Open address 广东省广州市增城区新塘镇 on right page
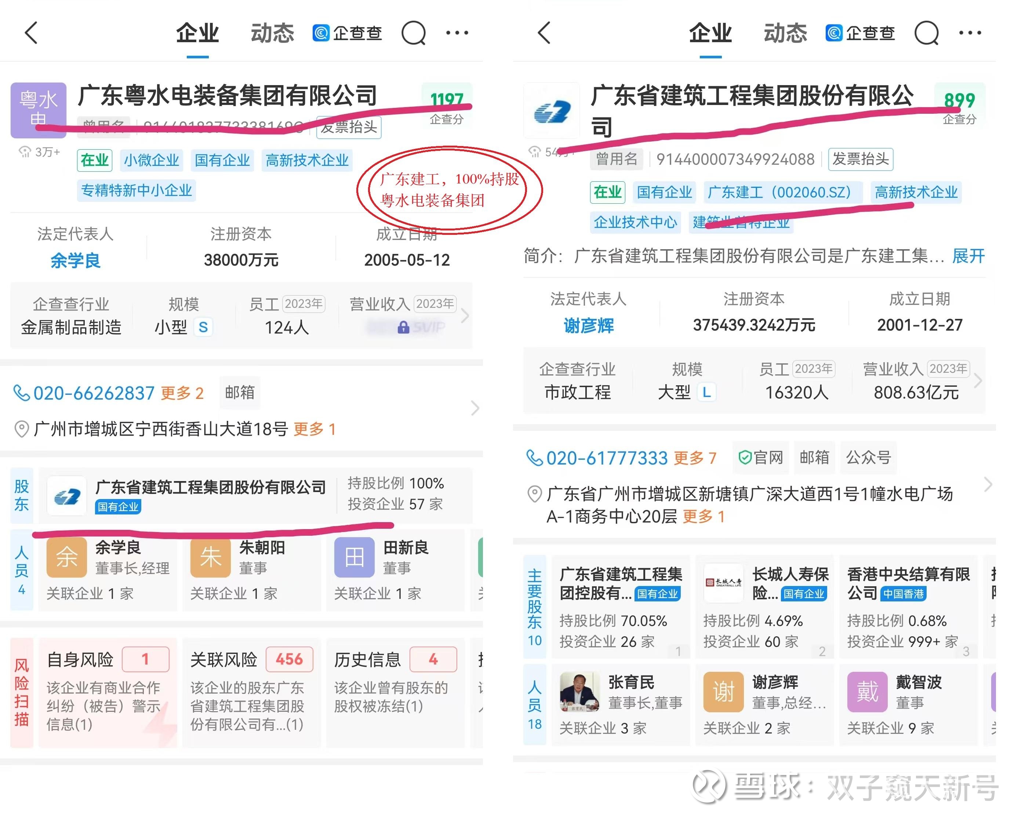This screenshot has width=1029, height=819. point(750,505)
